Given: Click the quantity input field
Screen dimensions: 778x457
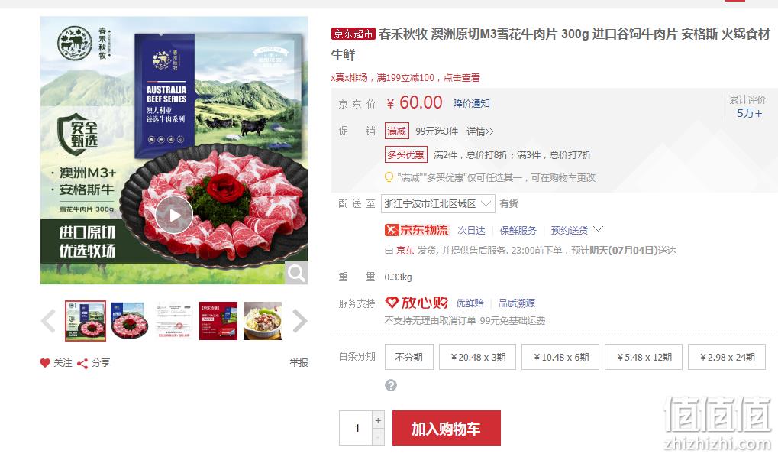Looking at the screenshot, I should click(356, 428).
